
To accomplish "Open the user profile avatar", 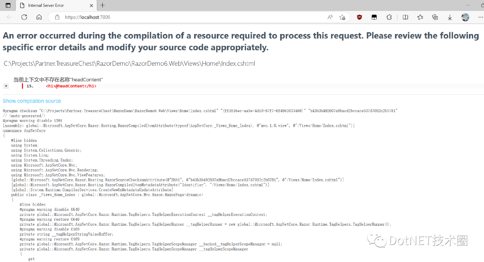I will point(465,17).
